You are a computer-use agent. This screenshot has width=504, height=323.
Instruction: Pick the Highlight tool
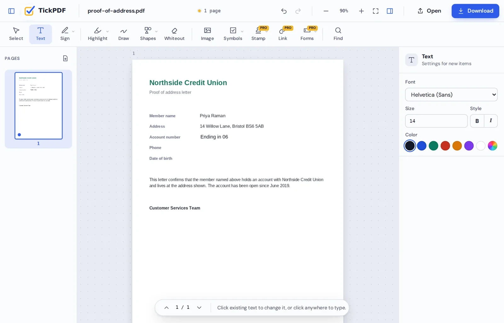point(97,34)
